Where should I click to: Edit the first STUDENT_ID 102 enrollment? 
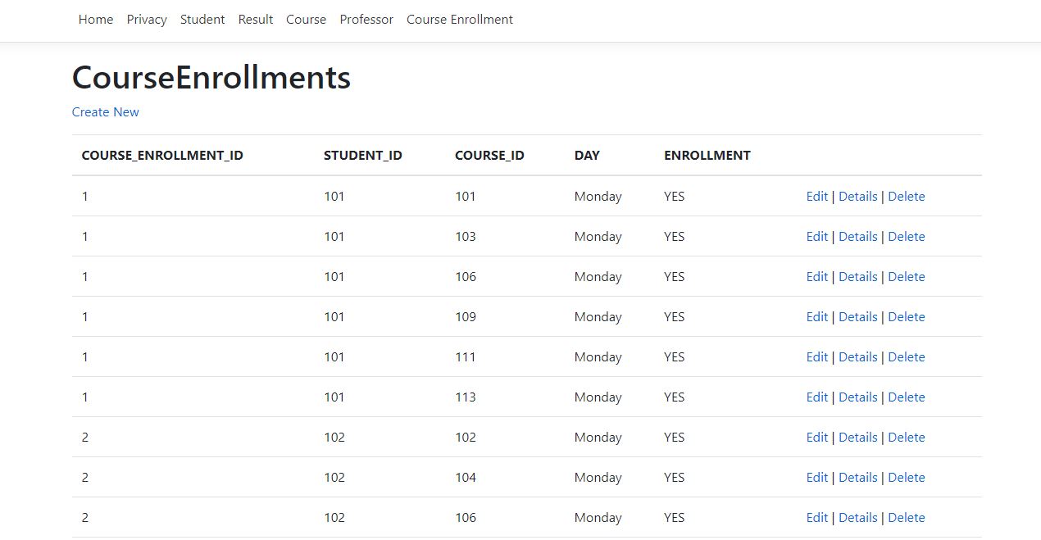coord(816,437)
